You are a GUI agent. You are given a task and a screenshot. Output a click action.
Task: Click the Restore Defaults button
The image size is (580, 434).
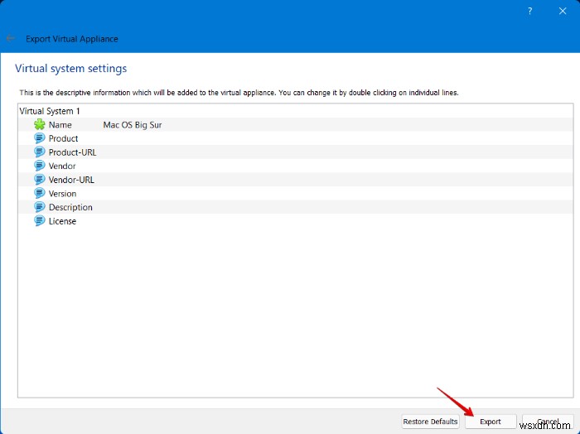coord(430,422)
